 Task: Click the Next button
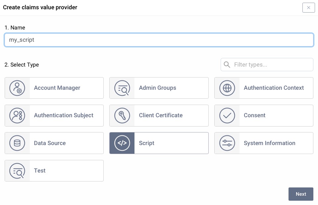(x=301, y=194)
